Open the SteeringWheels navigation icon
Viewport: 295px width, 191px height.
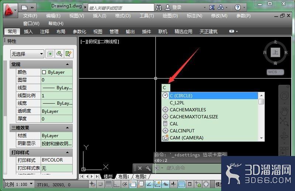coord(284,96)
